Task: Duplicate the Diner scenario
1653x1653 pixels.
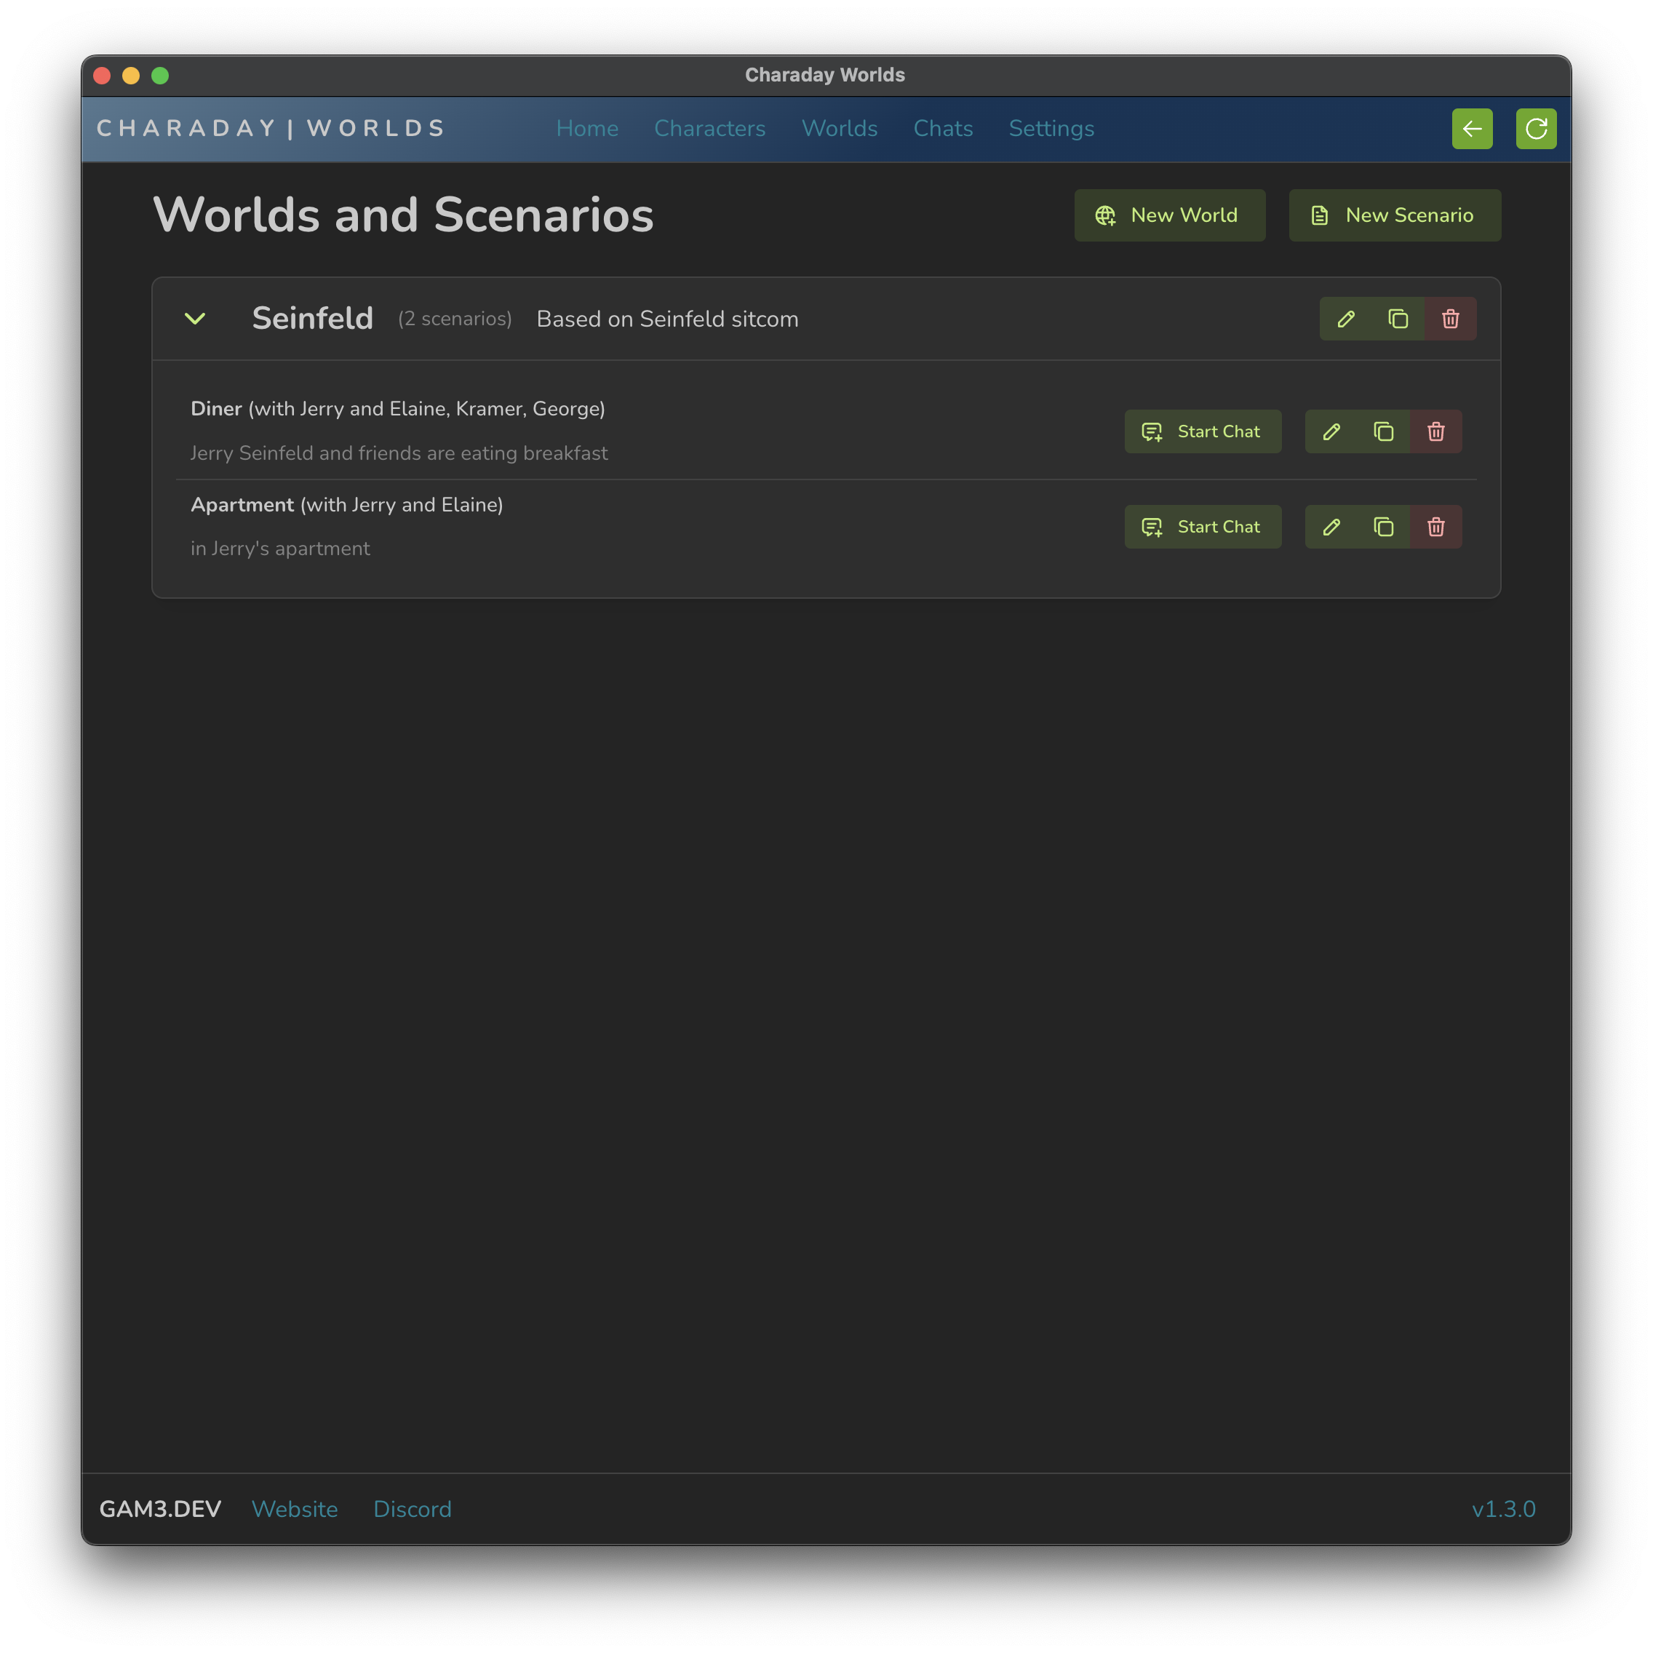Action: [x=1384, y=431]
